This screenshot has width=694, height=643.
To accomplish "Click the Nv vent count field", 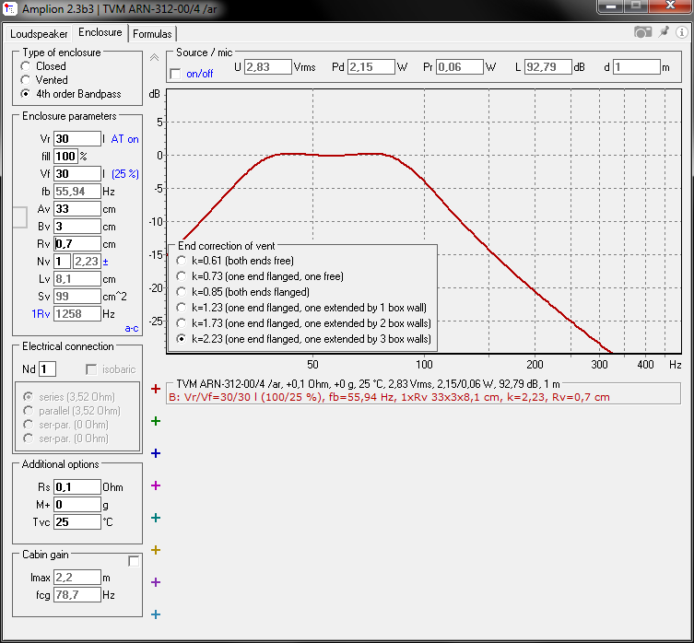I will click(x=62, y=262).
